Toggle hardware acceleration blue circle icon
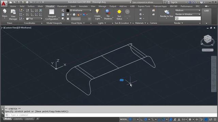This screenshot has width=218, height=122. click(x=206, y=119)
